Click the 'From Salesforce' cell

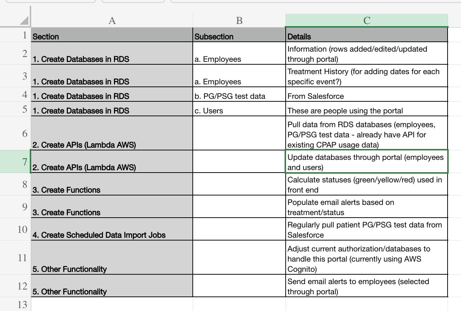(367, 96)
